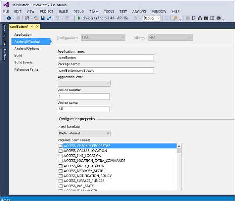Check ACCESS_COARSE_LOCATION permission

coord(60,151)
